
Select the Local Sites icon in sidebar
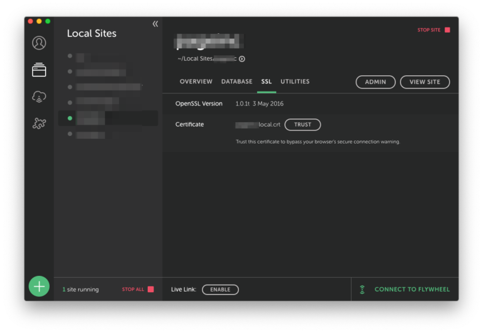tap(39, 70)
